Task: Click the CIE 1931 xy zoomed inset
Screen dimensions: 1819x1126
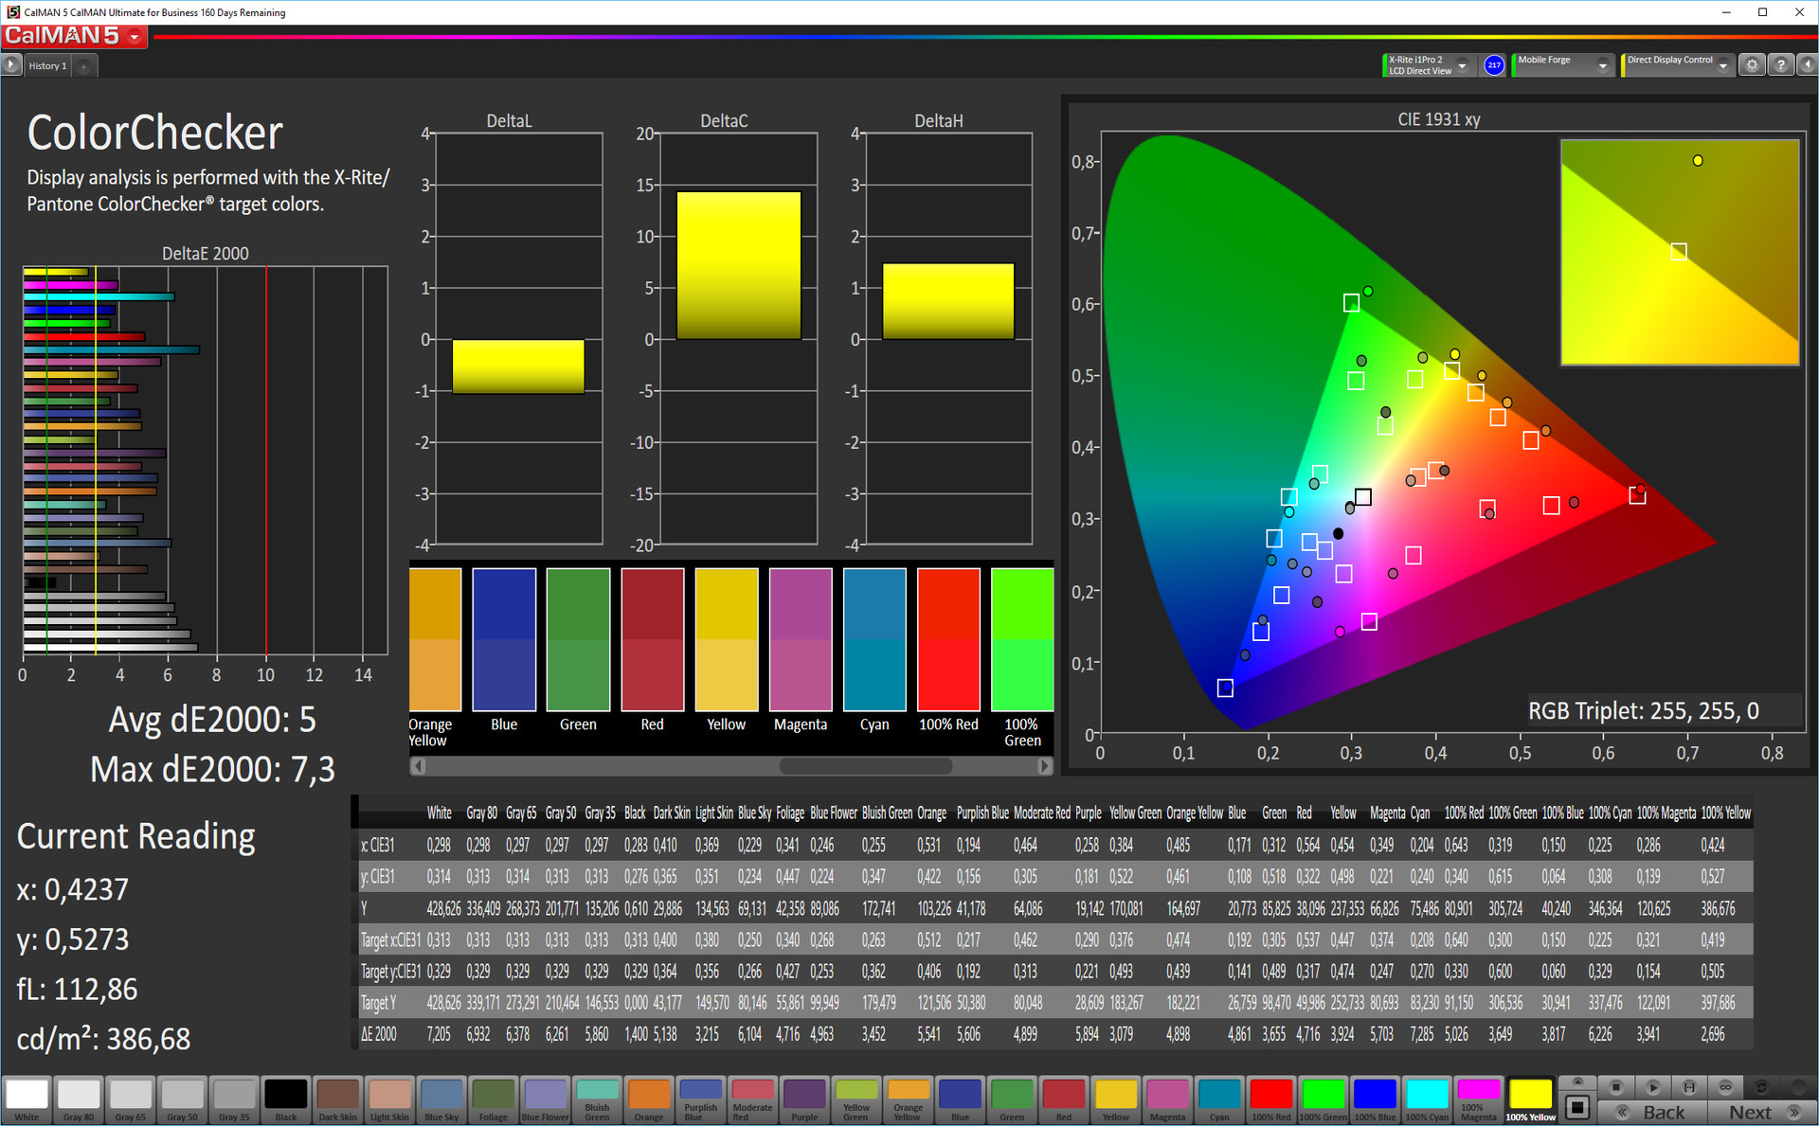Action: (x=1680, y=252)
